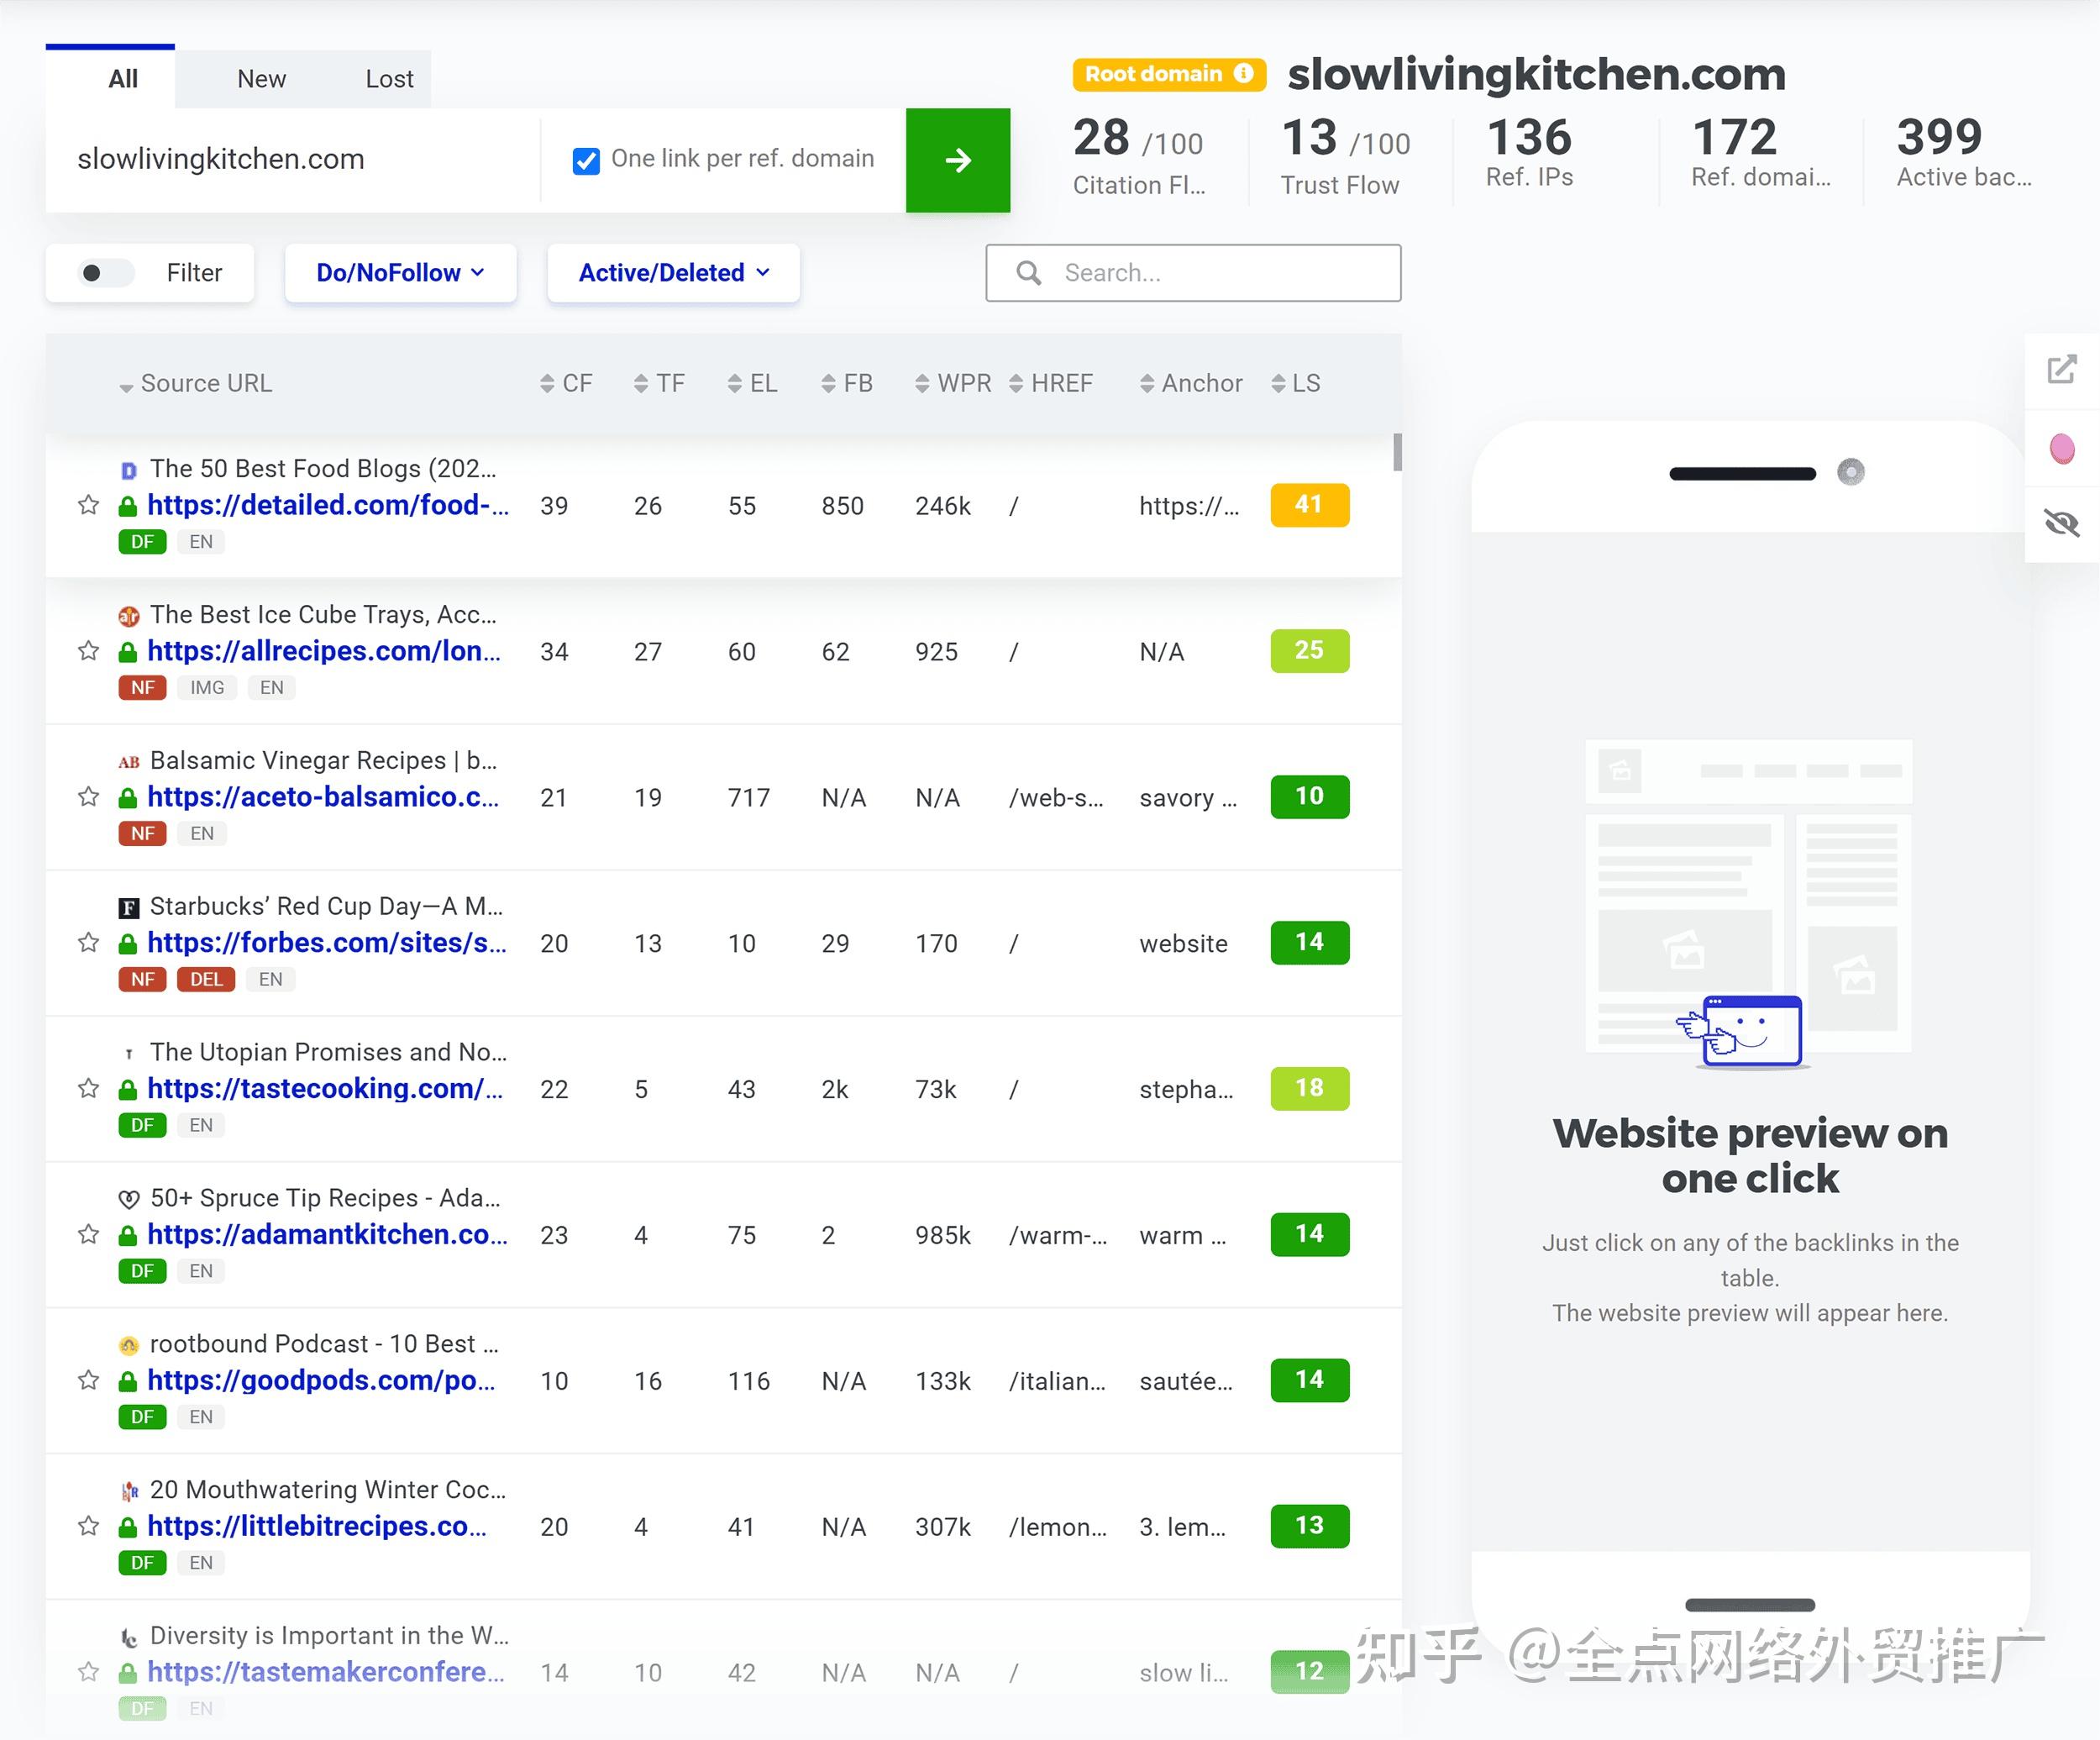Open the aceto-balsamico link
The width and height of the screenshot is (2100, 1740).
(x=323, y=797)
